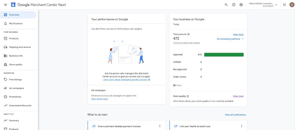Open the settings gear icon
The image size is (295, 130).
click(241, 5)
